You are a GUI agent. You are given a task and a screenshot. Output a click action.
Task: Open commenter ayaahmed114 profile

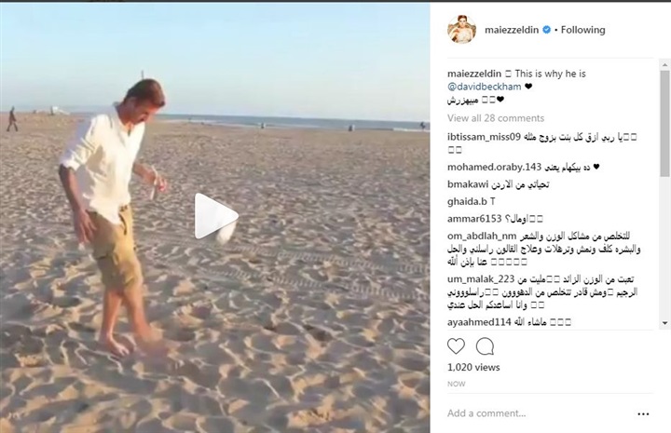pos(479,322)
